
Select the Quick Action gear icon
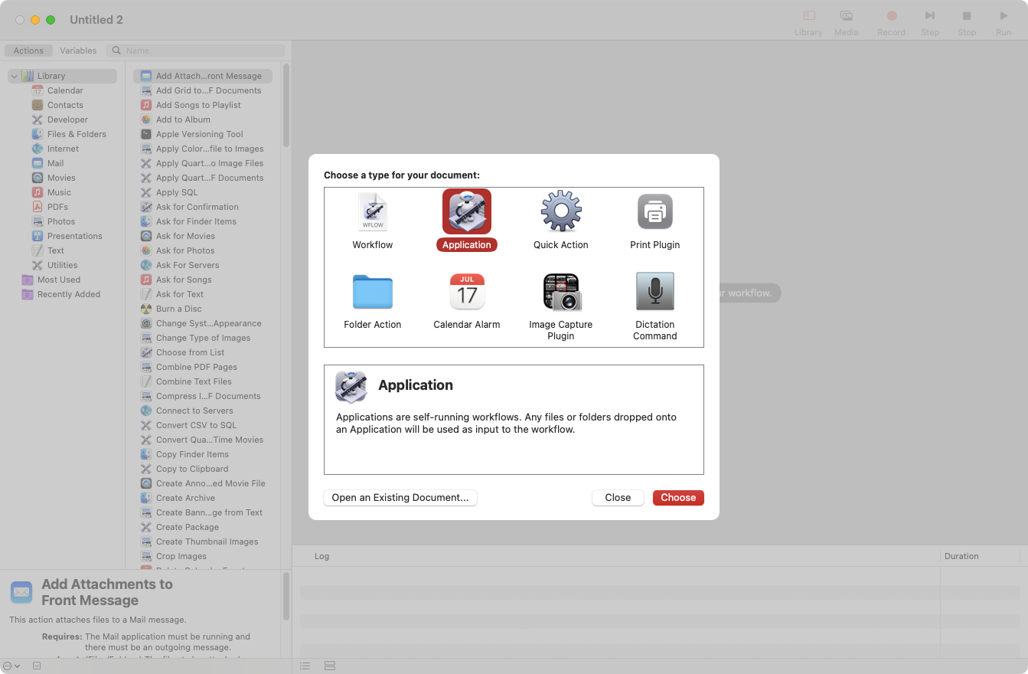tap(560, 211)
